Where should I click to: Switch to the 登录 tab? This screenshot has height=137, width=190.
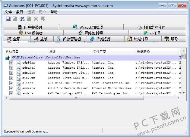pyautogui.click(x=42, y=39)
